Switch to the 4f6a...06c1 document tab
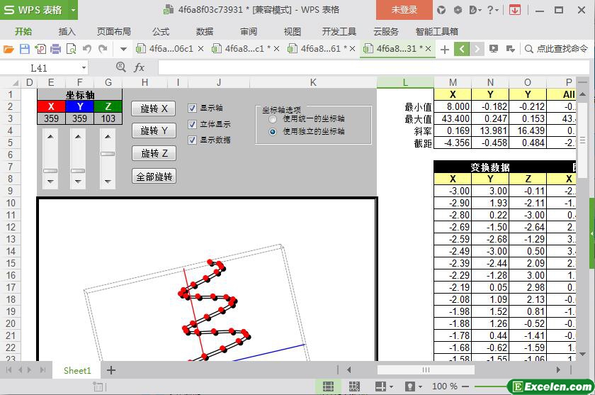The image size is (595, 395). [x=171, y=49]
